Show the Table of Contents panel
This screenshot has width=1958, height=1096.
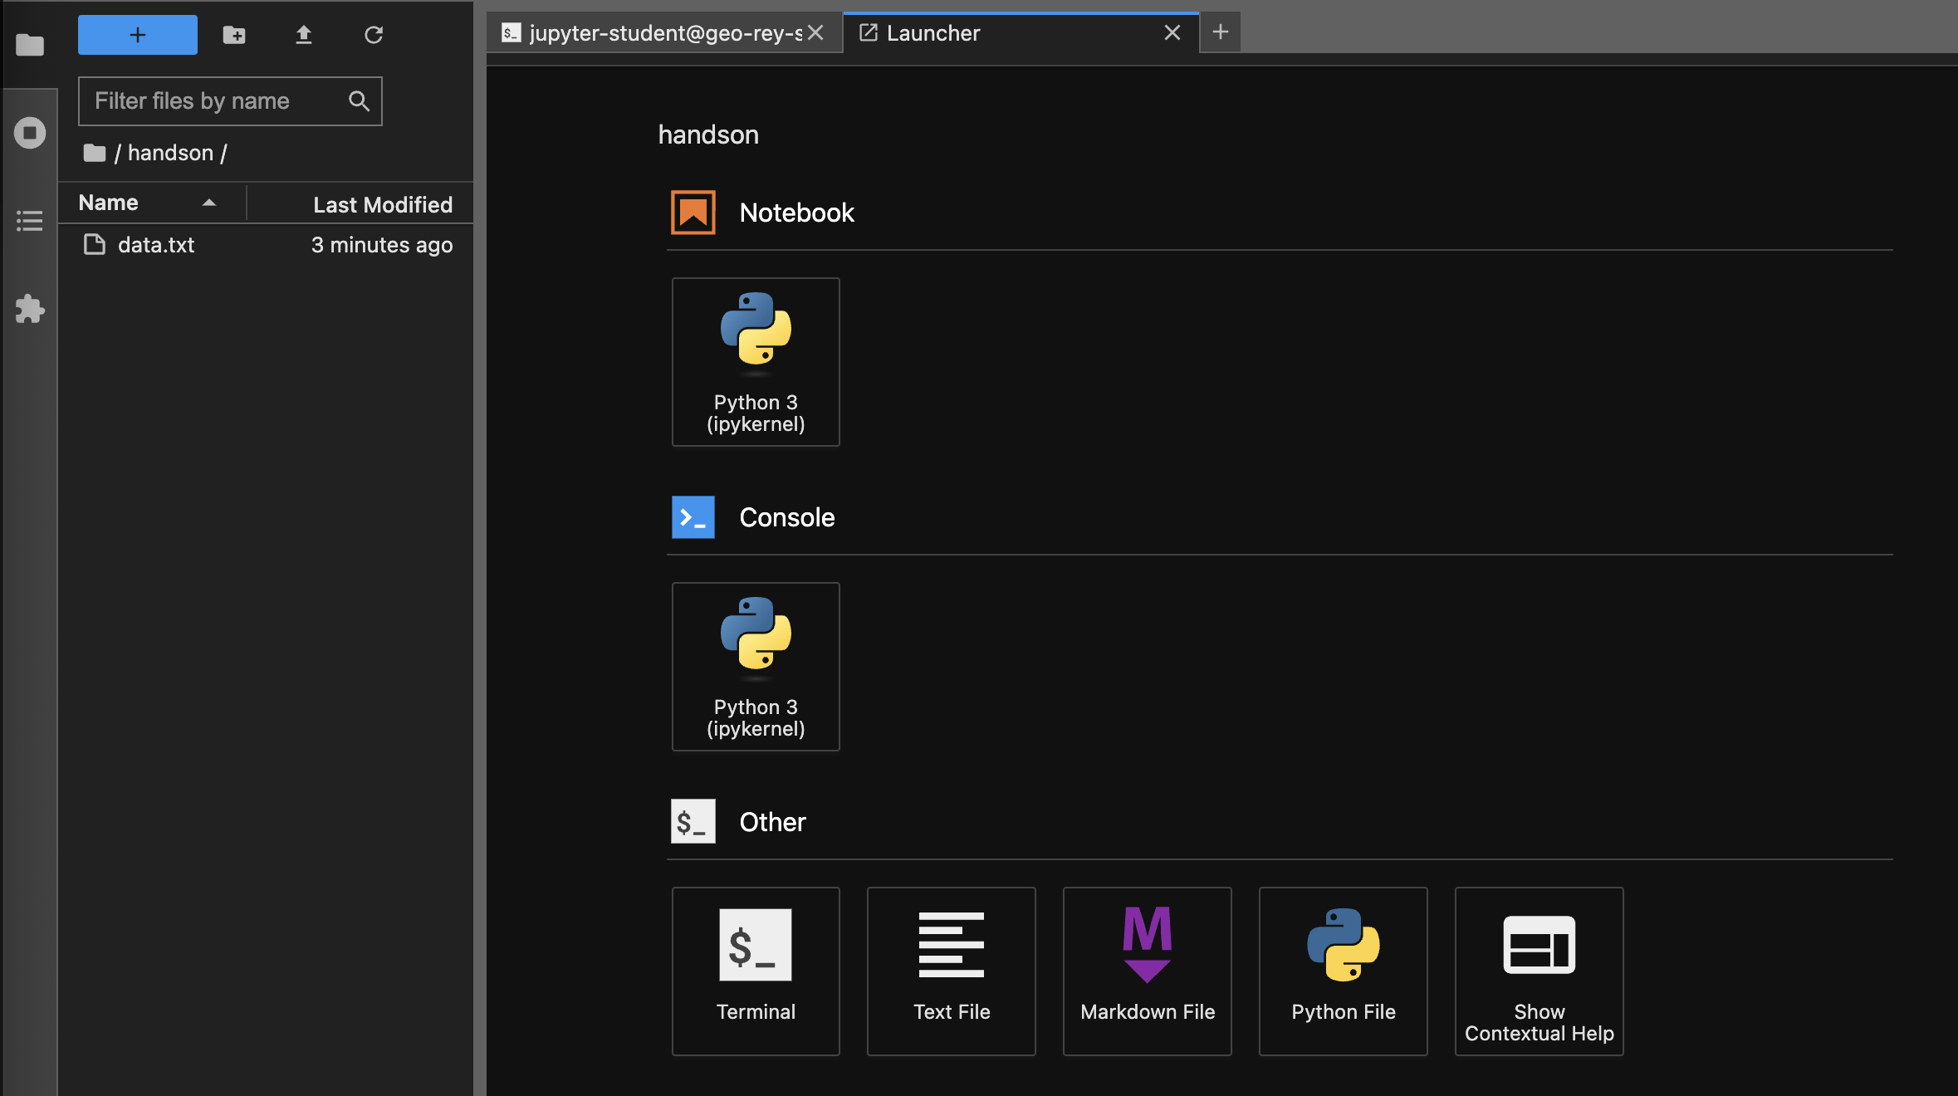click(x=30, y=221)
